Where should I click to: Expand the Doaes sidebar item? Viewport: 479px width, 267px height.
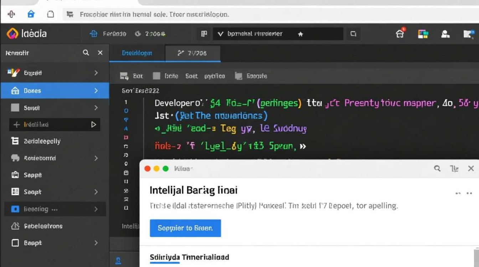click(x=96, y=91)
